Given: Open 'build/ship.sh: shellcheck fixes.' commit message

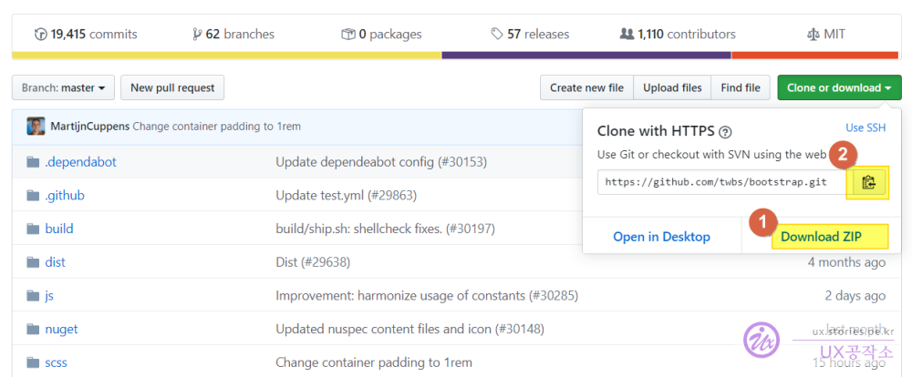Looking at the screenshot, I should pyautogui.click(x=385, y=229).
